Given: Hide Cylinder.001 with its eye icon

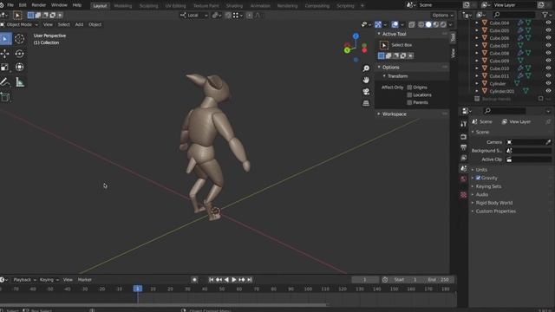Looking at the screenshot, I should click(548, 91).
